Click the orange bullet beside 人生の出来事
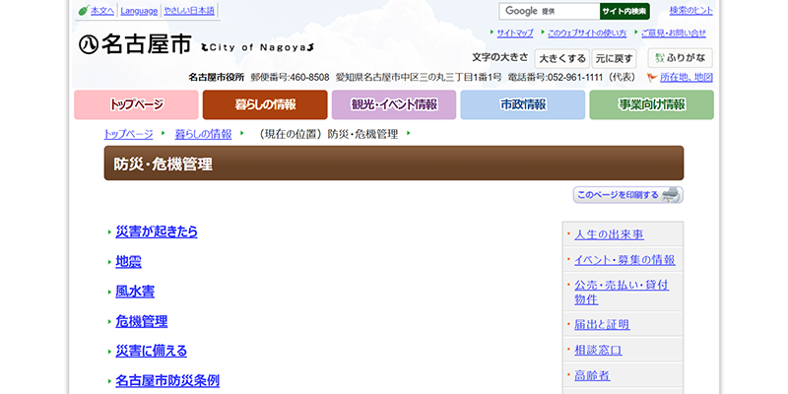Screen dimensions: 788x394 pyautogui.click(x=568, y=234)
